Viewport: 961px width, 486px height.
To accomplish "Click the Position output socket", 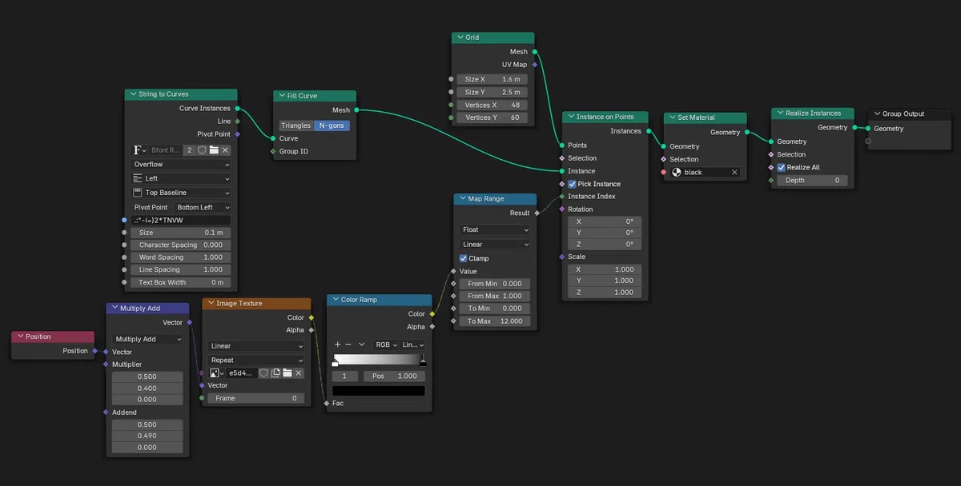I will pos(94,351).
